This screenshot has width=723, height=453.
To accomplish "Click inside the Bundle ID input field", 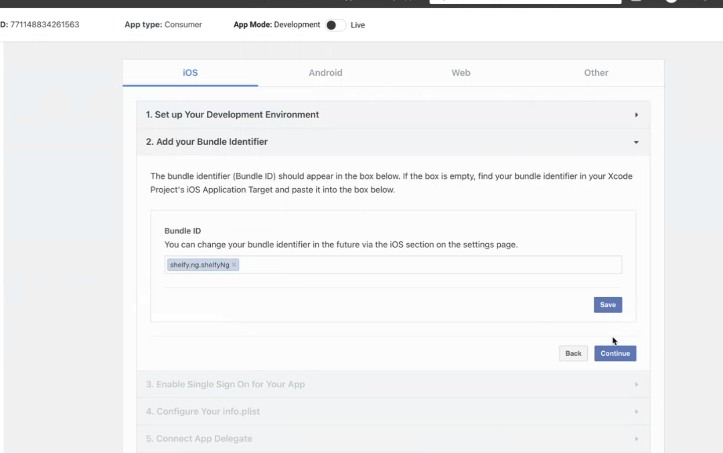I will (428, 265).
